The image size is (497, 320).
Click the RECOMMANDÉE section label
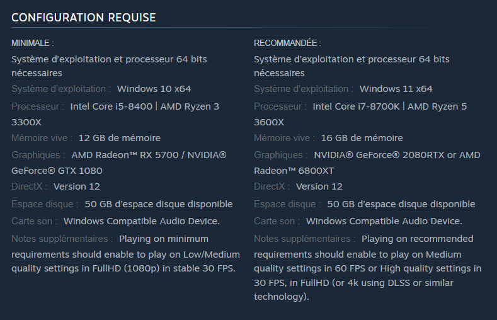(x=287, y=43)
